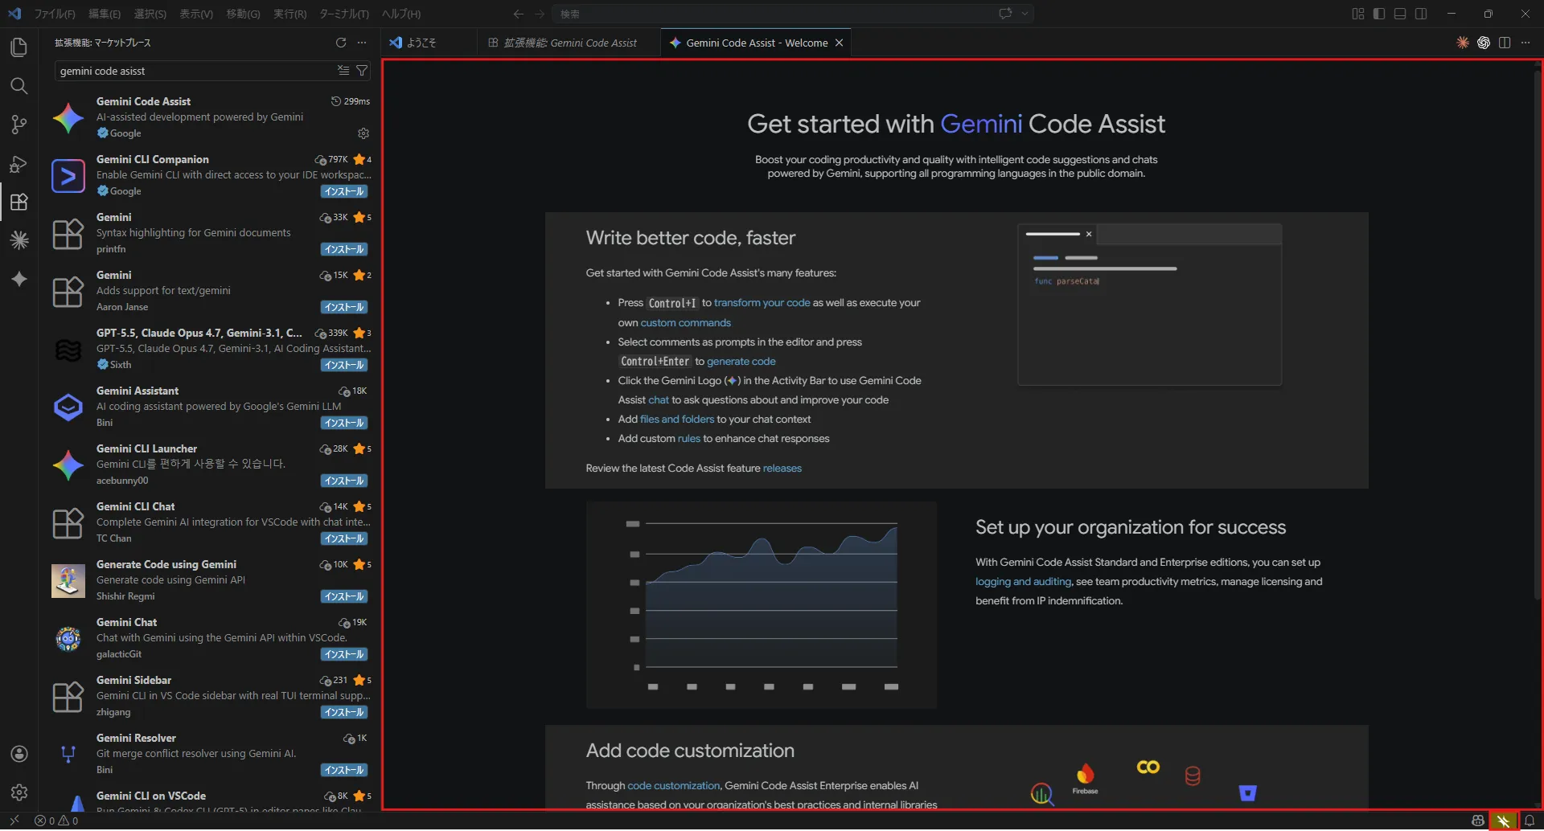Screen dimensions: 1544x831
Task: Click the usage chart thumbnail image
Action: (x=761, y=605)
